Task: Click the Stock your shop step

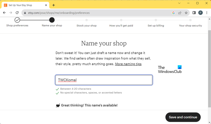Action: [x=87, y=20]
